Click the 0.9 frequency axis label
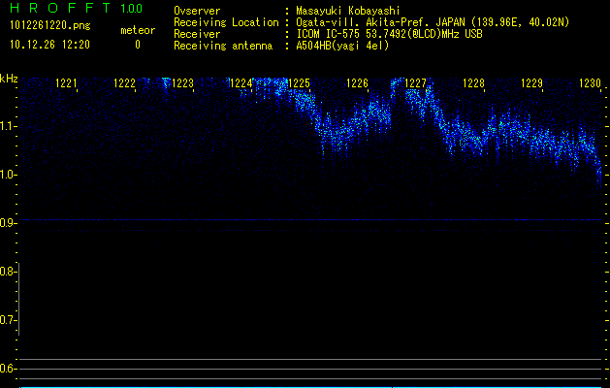Viewport: 610px width, 388px height. [7, 223]
